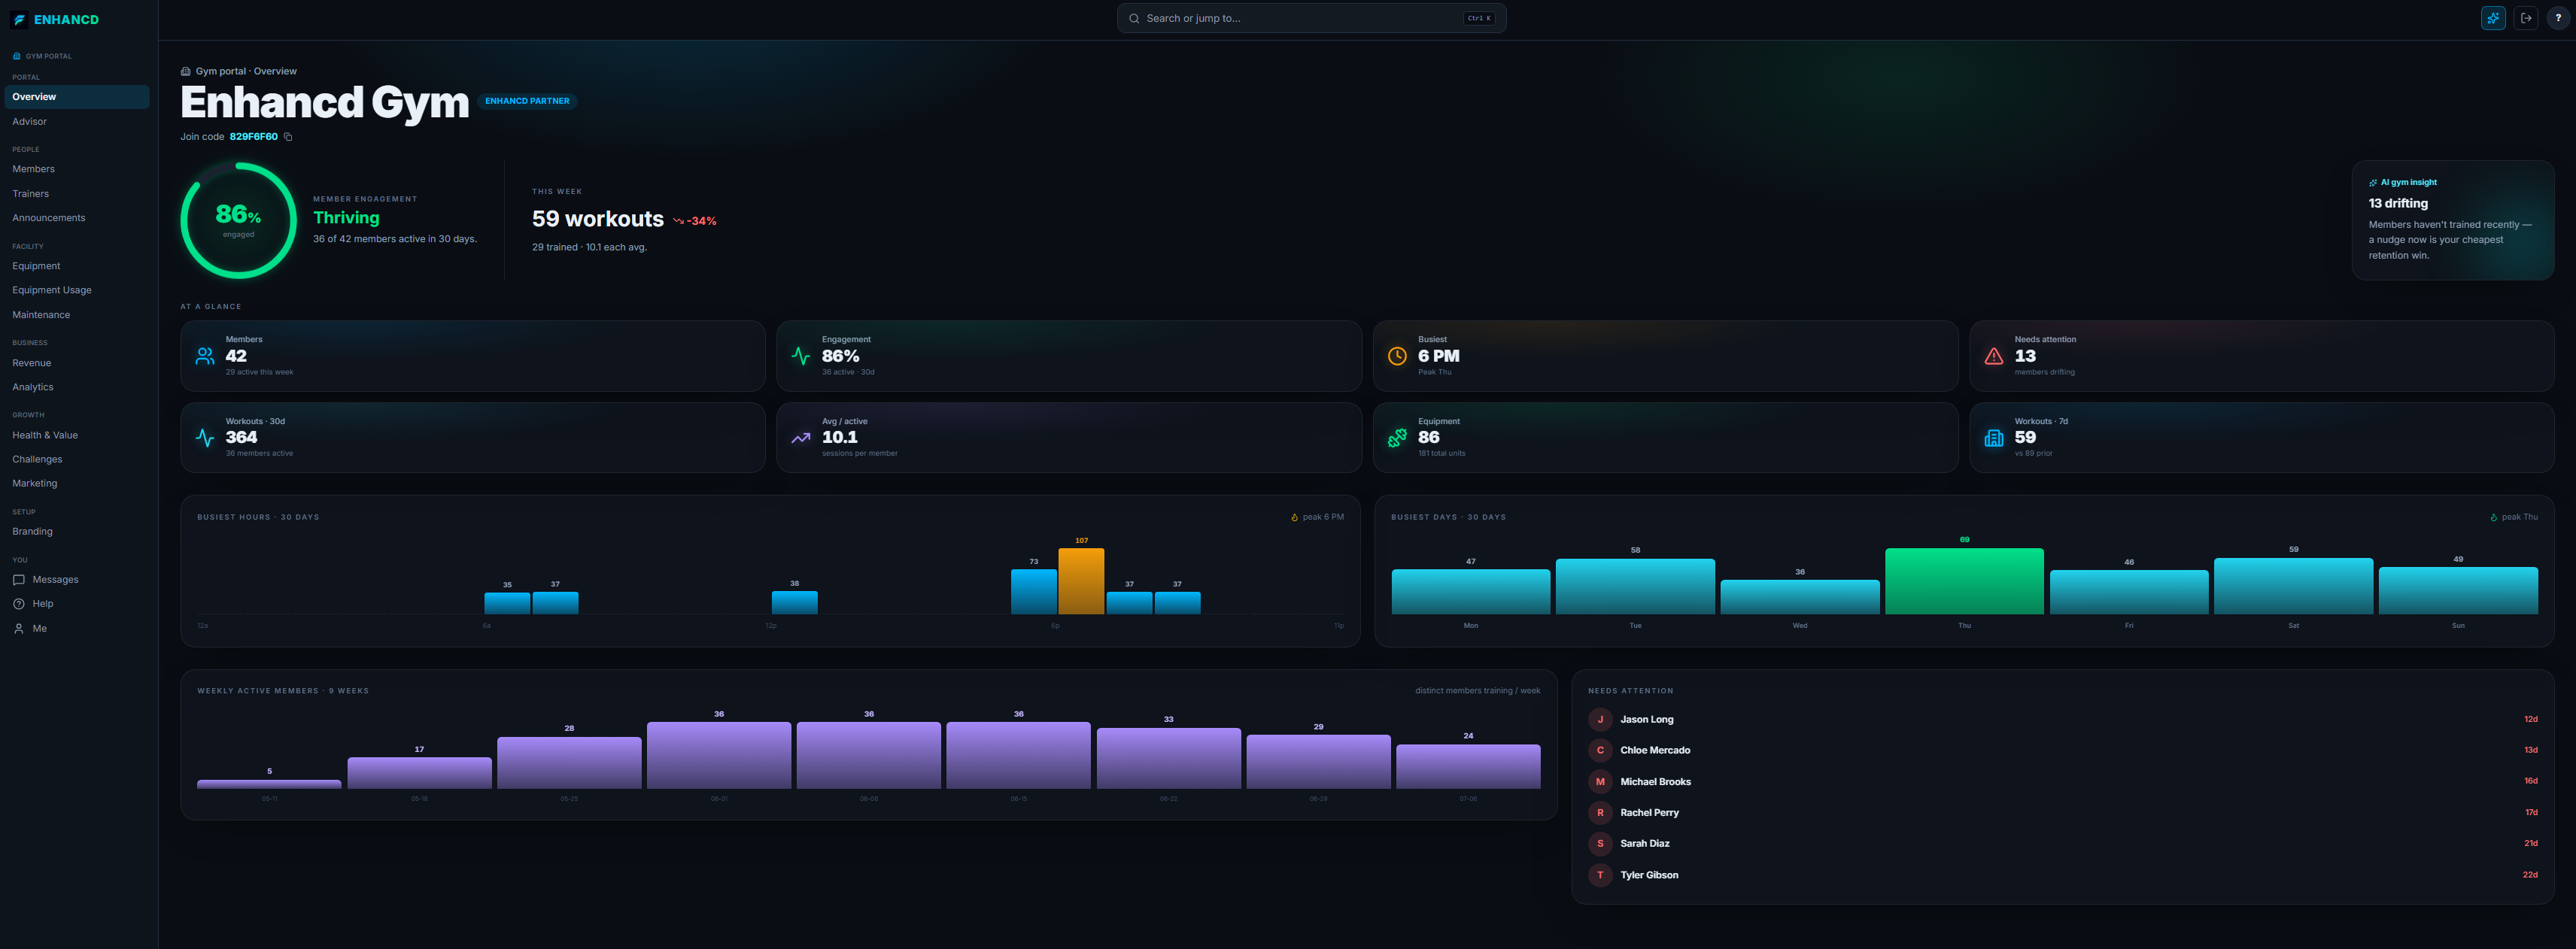The width and height of the screenshot is (2576, 949).
Task: Click the Tue bar showing 58
Action: (x=1635, y=586)
